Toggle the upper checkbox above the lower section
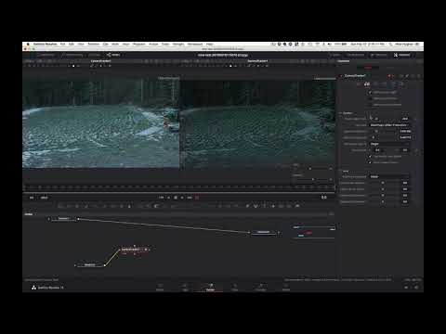Viewport: 446px width, 334px height. coord(370,156)
